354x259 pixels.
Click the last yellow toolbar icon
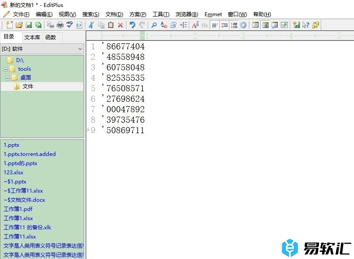click(316, 25)
